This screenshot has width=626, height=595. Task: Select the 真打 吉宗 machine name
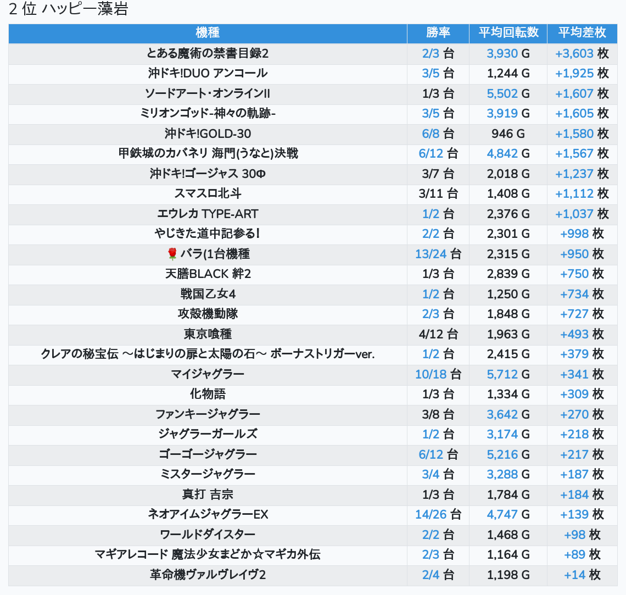pyautogui.click(x=208, y=494)
